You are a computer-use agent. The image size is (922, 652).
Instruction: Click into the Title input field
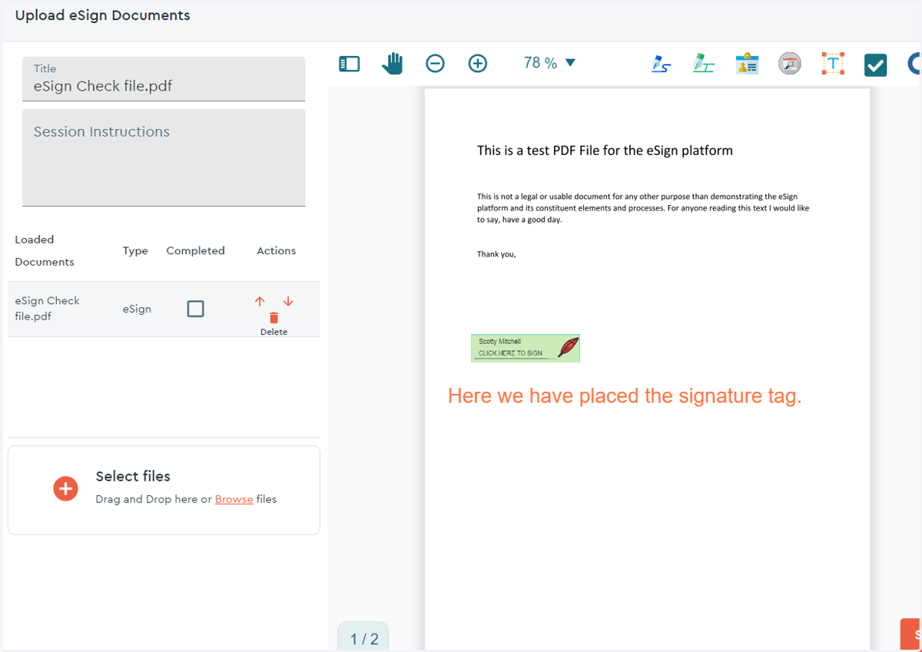(164, 78)
